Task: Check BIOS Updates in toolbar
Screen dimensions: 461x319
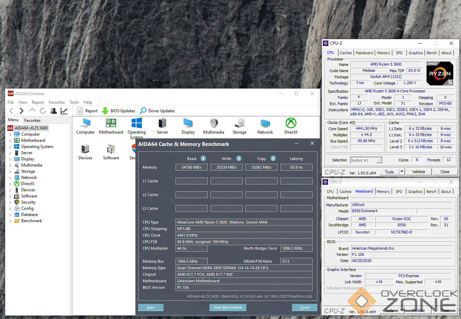Action: point(119,111)
